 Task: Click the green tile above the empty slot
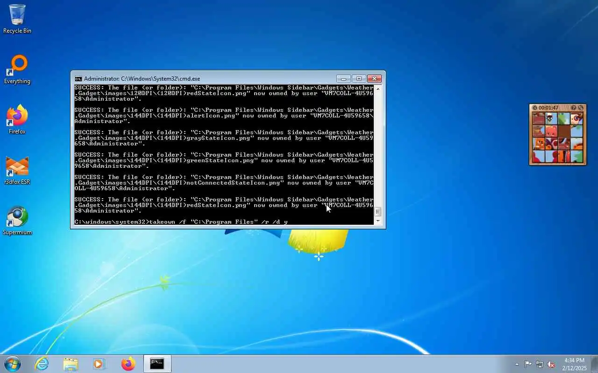564,118
